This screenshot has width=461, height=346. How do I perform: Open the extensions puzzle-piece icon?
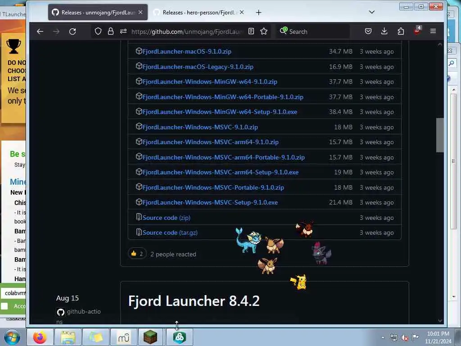pyautogui.click(x=400, y=31)
